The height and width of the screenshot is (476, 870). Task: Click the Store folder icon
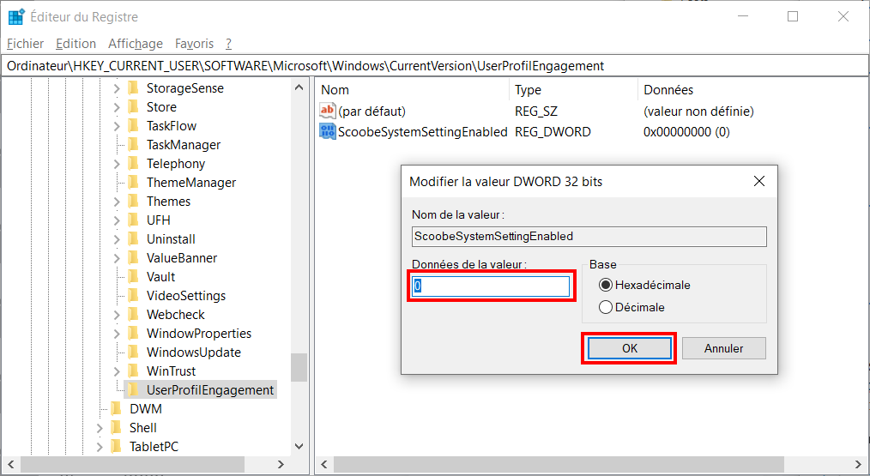coord(133,107)
